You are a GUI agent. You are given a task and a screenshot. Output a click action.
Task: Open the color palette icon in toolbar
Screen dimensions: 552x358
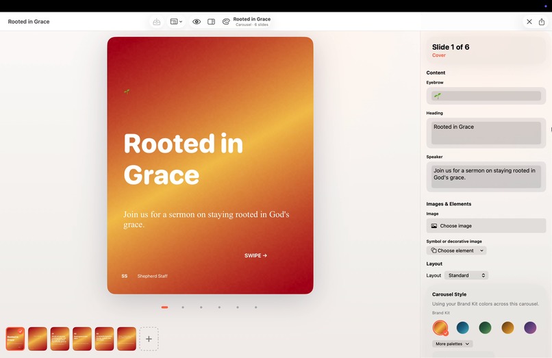point(226,22)
